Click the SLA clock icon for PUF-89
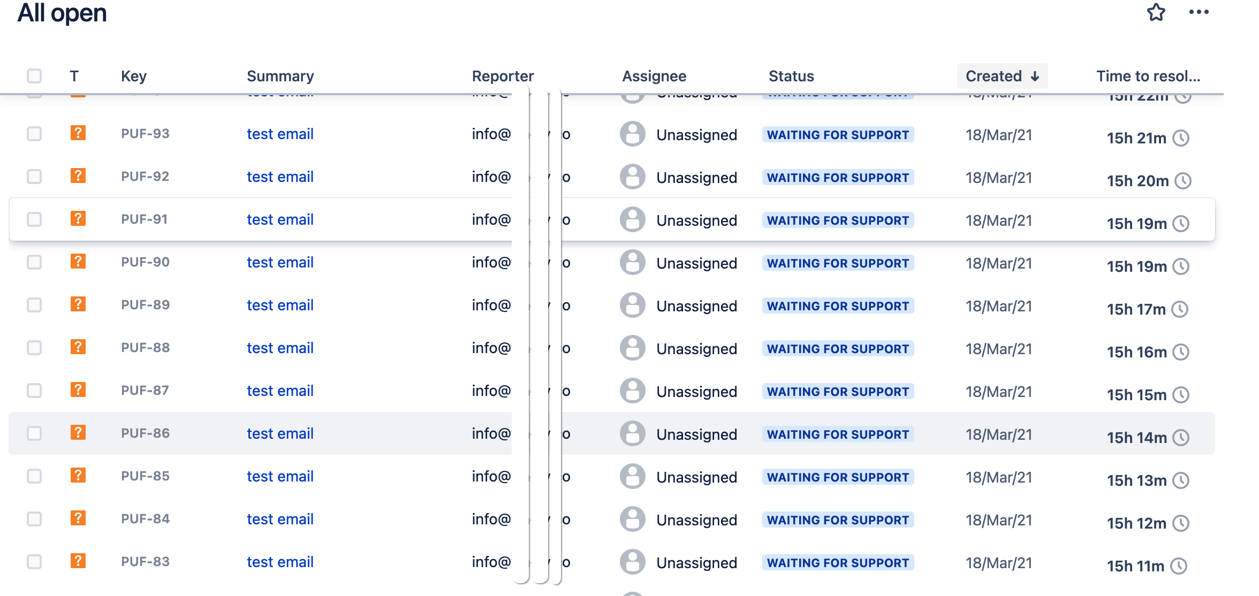The height and width of the screenshot is (596, 1259). click(1180, 309)
